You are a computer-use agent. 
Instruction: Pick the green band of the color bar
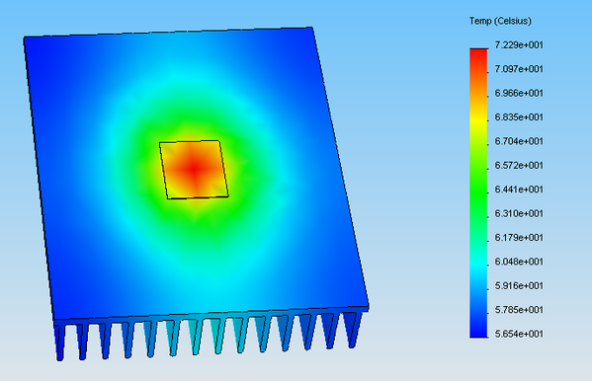pyautogui.click(x=478, y=190)
